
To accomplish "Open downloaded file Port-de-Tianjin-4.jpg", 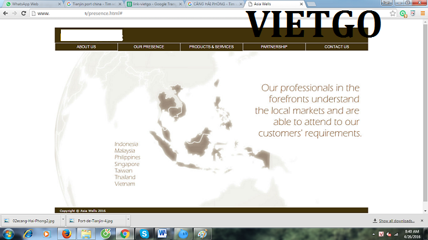I will (x=96, y=221).
